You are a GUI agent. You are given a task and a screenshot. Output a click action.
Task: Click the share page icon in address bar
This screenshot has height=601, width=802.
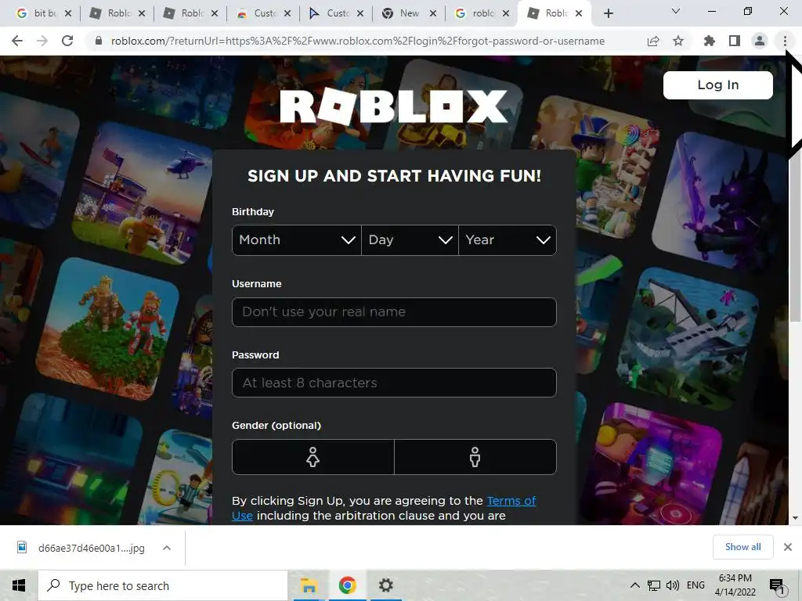pos(653,41)
